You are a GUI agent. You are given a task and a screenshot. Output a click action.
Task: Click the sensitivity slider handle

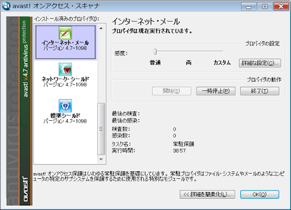tap(155, 52)
